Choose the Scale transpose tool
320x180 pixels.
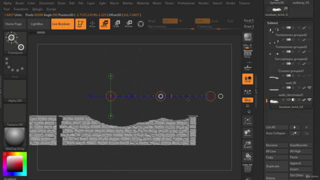click(116, 24)
